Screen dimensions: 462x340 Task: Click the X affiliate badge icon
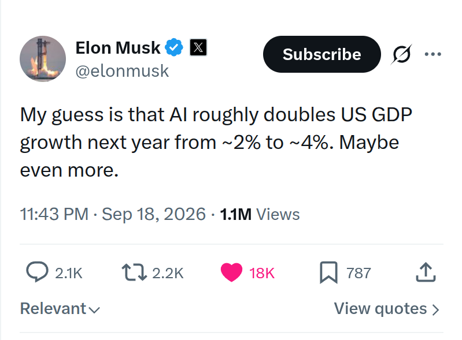pos(198,47)
